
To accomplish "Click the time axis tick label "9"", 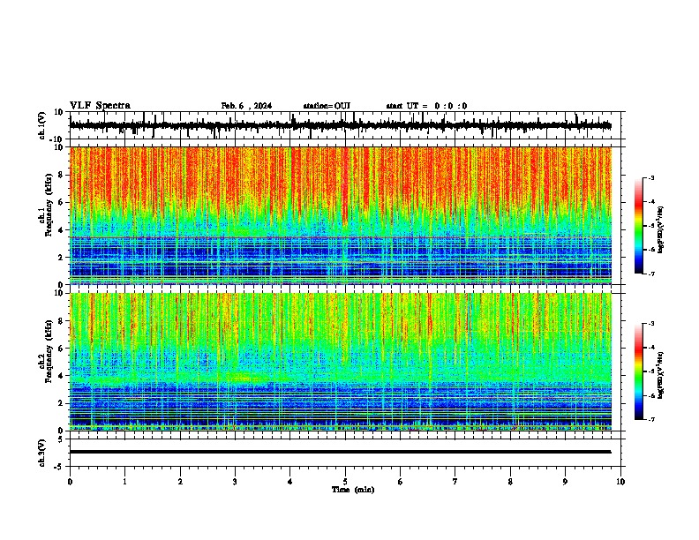I will 565,482.
